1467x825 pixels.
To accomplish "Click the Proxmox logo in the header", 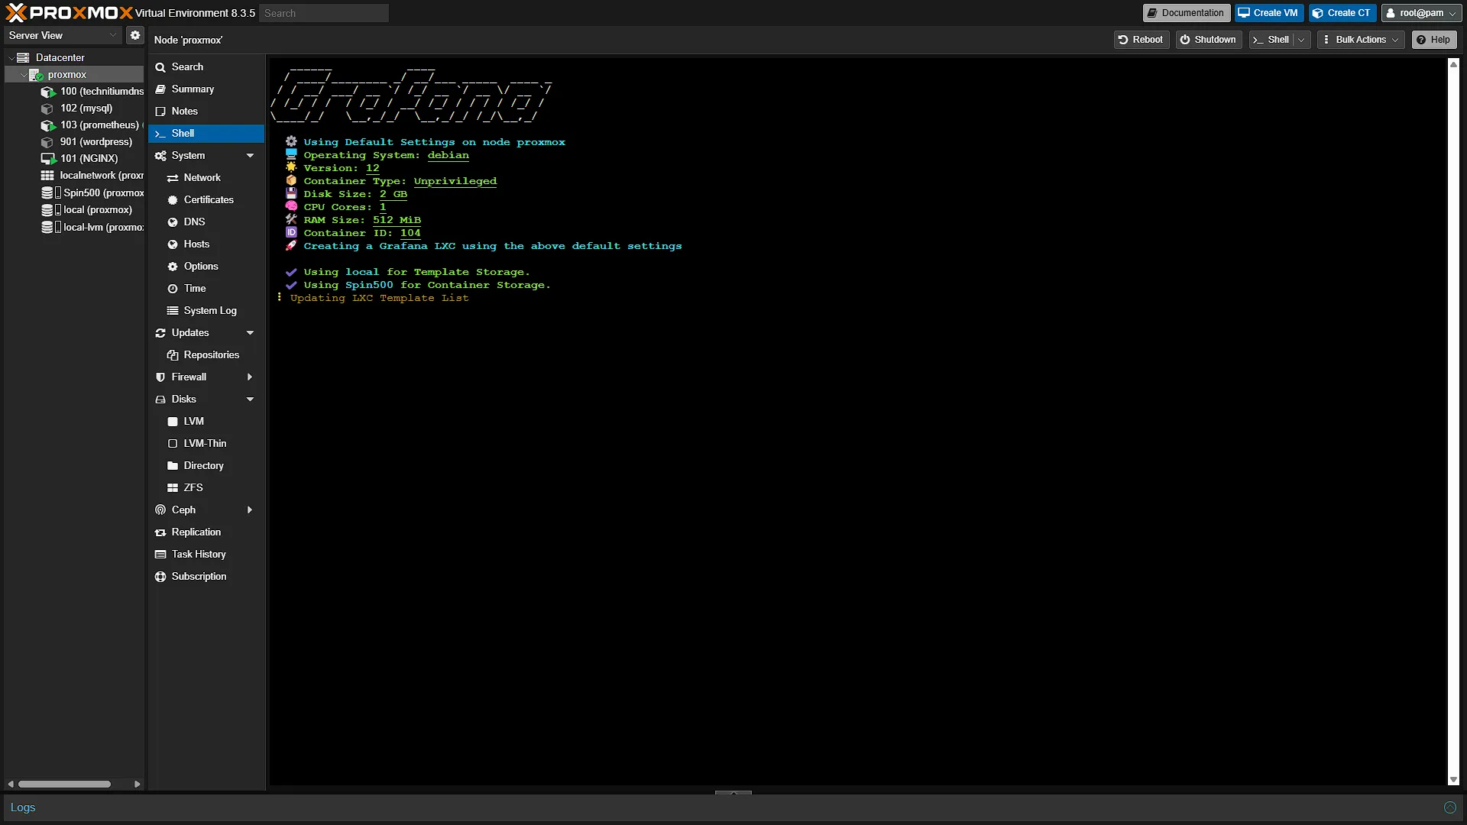I will click(69, 13).
